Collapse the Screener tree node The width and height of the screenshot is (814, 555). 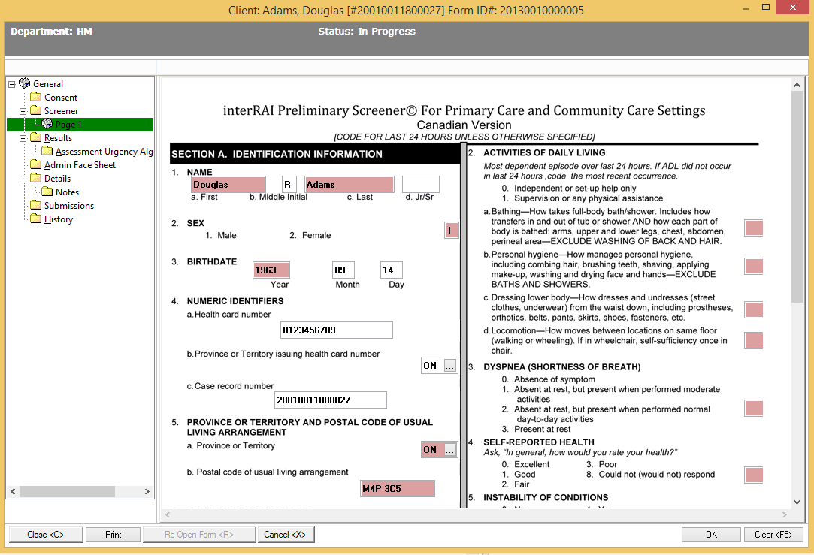point(23,111)
